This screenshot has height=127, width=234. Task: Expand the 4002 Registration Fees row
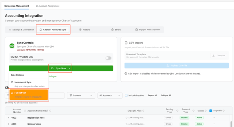(8, 118)
